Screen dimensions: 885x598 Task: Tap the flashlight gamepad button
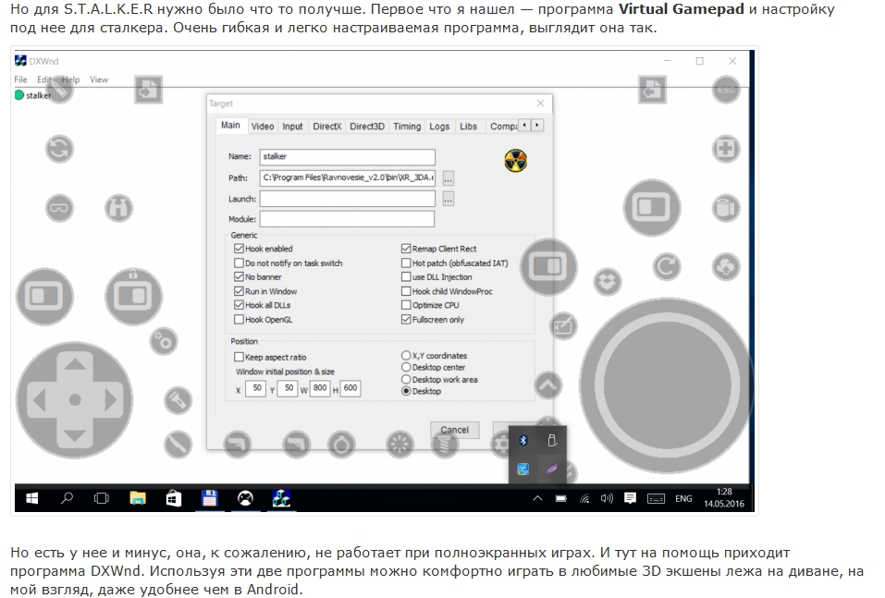pos(178,401)
